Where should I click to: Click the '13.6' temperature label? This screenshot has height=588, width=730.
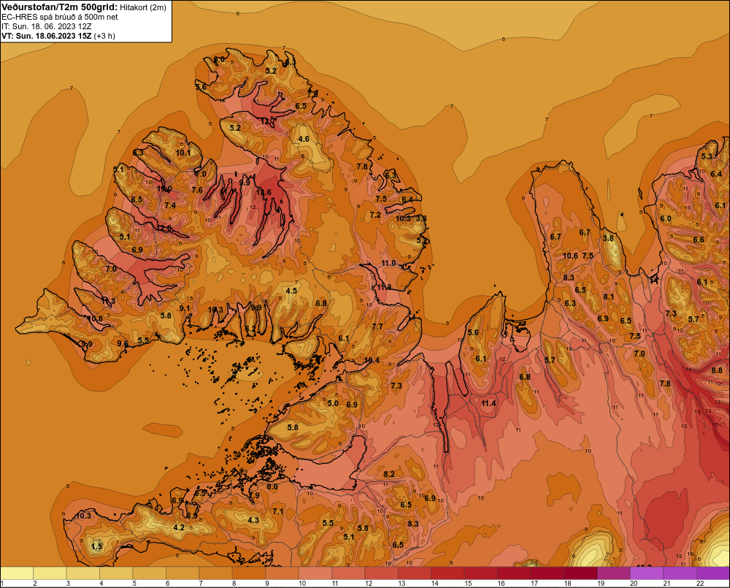click(263, 192)
